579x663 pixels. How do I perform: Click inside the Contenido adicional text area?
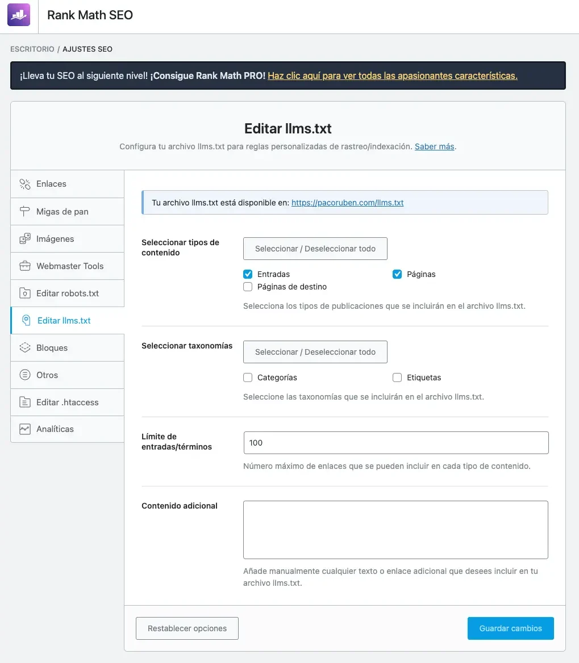395,529
